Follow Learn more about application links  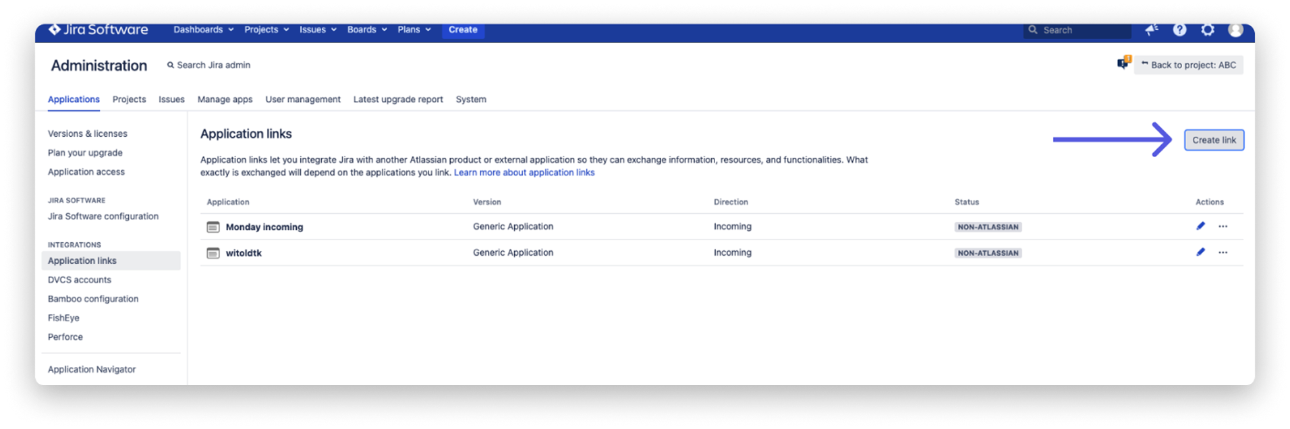(524, 173)
